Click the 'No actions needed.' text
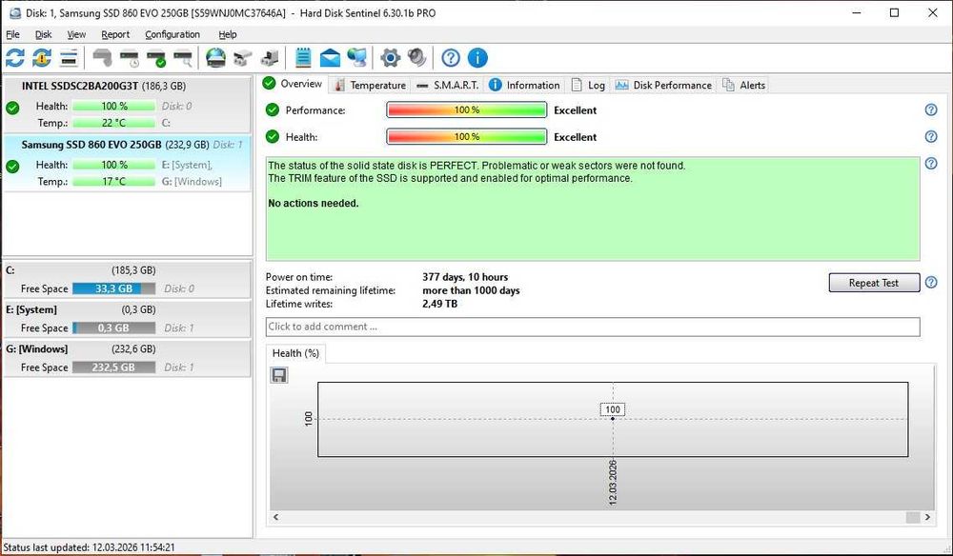 point(313,204)
